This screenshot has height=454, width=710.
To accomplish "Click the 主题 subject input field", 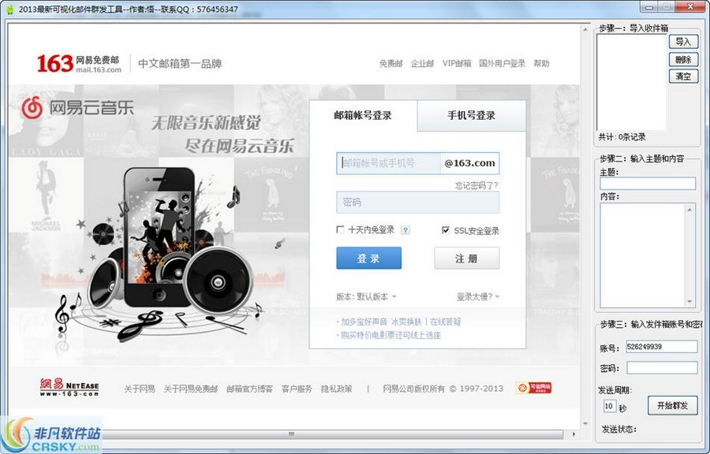I will 648,184.
